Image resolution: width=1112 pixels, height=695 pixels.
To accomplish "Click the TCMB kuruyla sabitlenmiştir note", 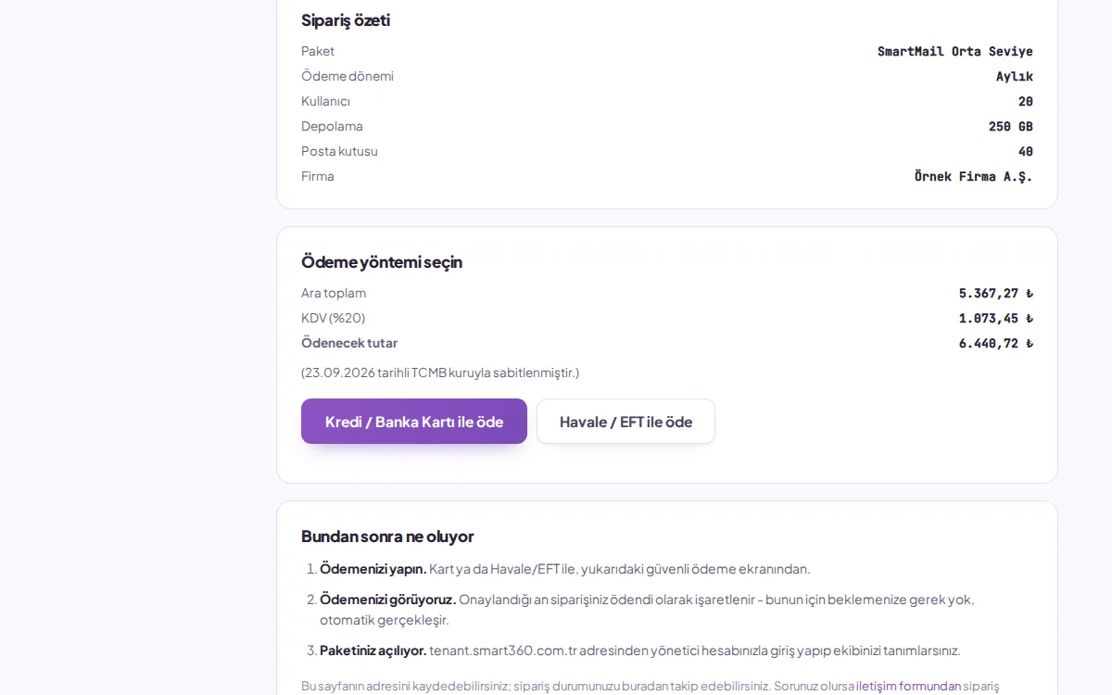I will click(x=440, y=373).
